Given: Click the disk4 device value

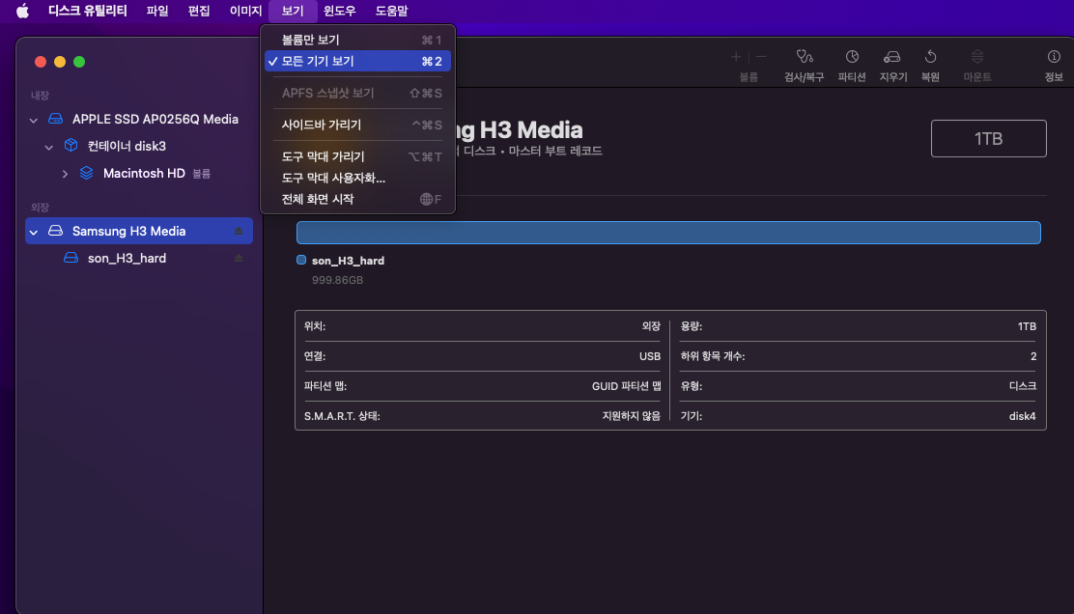Looking at the screenshot, I should tap(1022, 416).
